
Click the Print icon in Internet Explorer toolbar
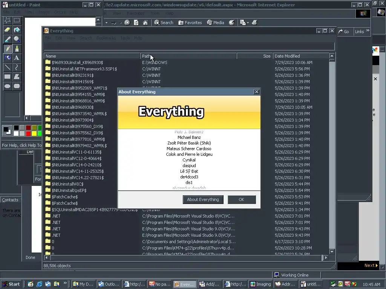click(x=255, y=23)
